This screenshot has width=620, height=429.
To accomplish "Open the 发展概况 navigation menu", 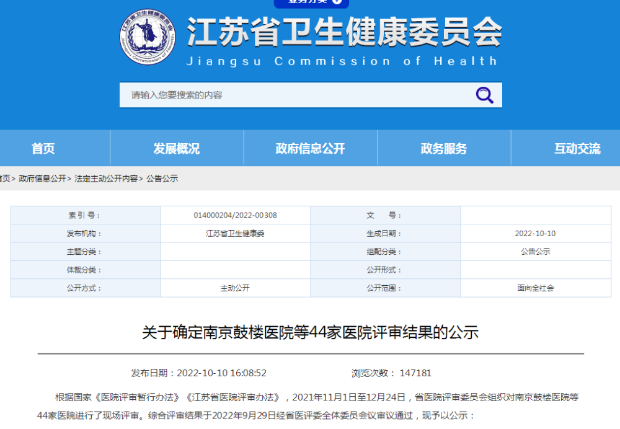I will 177,149.
